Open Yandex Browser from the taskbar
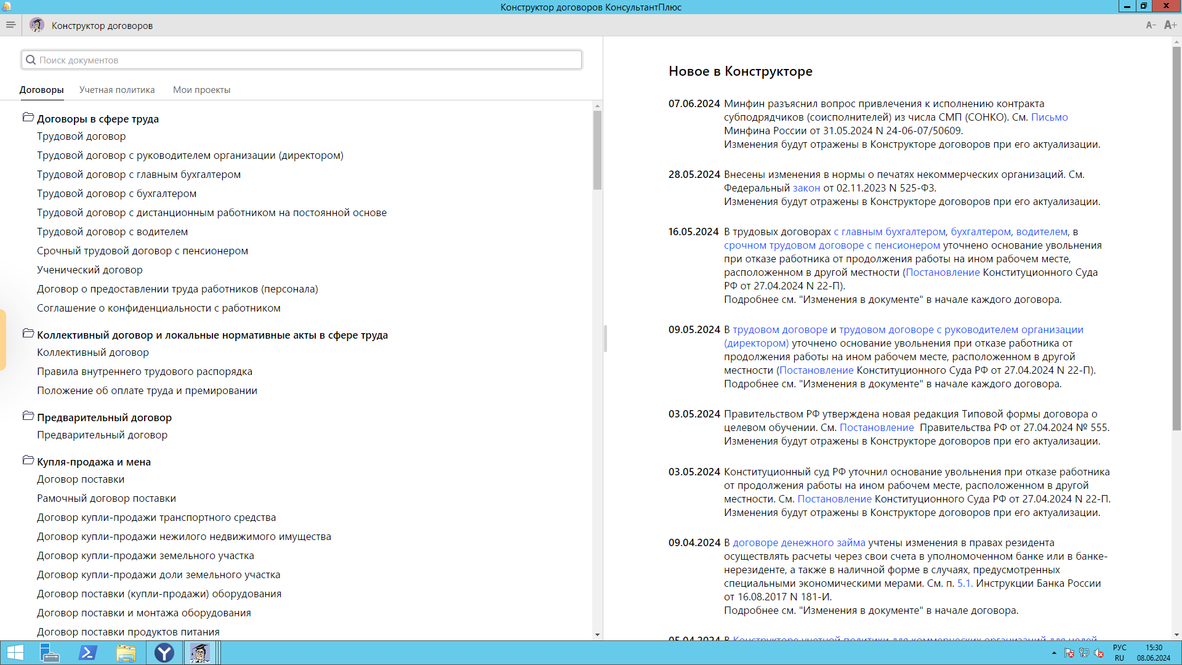Image resolution: width=1182 pixels, height=665 pixels. 164,653
